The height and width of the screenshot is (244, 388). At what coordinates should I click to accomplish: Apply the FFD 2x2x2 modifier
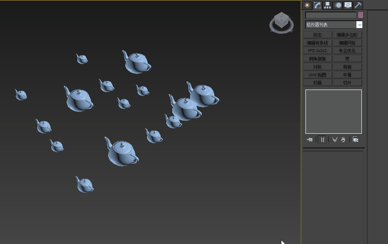pos(317,51)
